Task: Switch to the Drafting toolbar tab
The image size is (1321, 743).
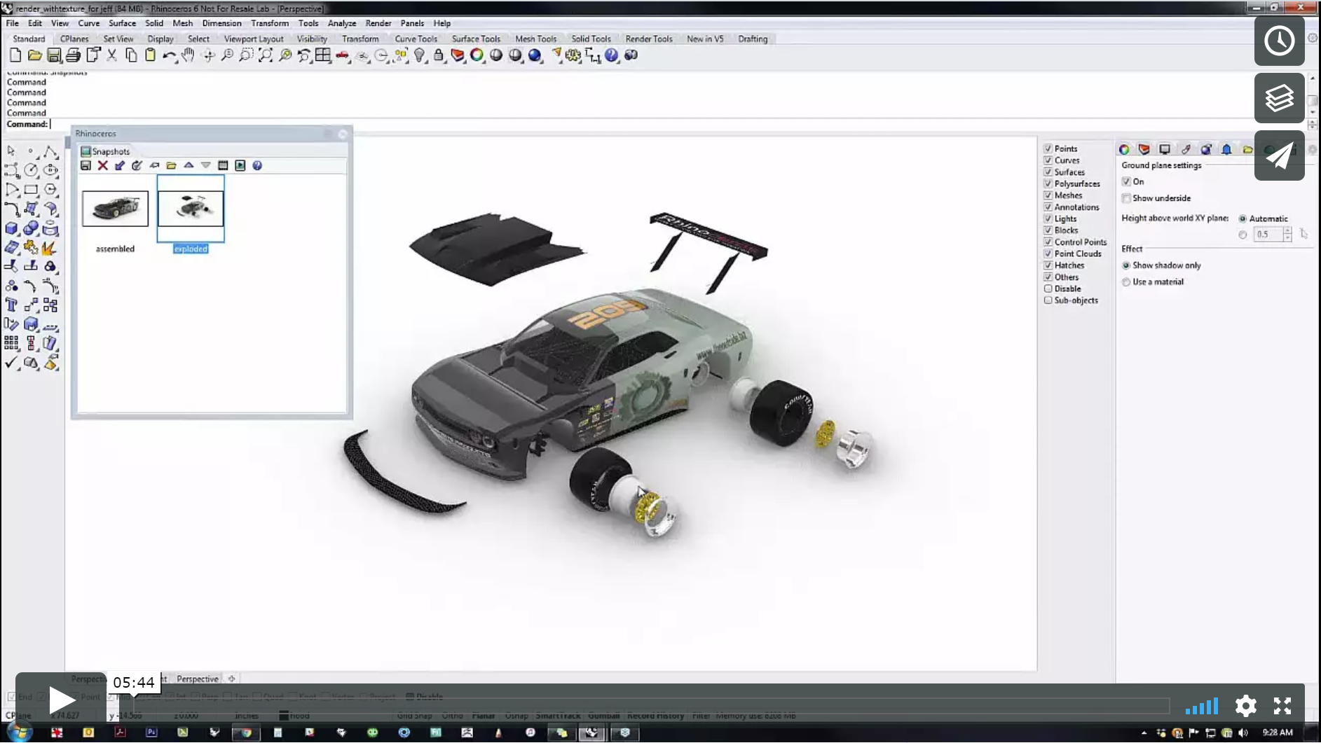Action: coord(753,39)
